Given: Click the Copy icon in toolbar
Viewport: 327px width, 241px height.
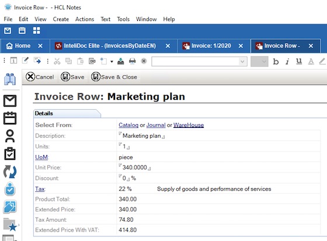Looking at the screenshot, I should [68, 61].
